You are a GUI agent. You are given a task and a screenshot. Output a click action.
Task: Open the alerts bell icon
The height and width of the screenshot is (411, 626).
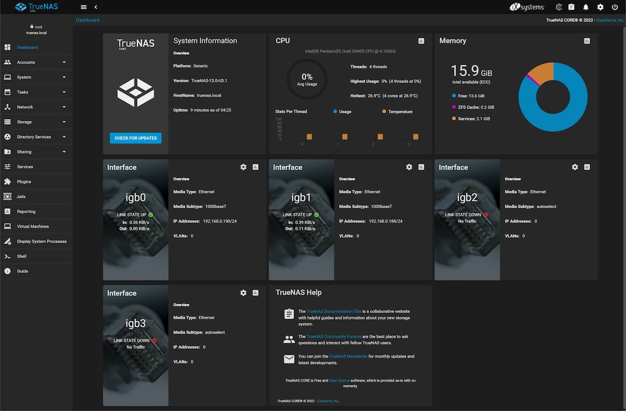[x=586, y=7]
